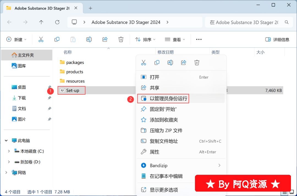This screenshot has height=196, width=297.
Task: Click the Delete trash icon in the Explorer toolbar
Action: point(121,39)
